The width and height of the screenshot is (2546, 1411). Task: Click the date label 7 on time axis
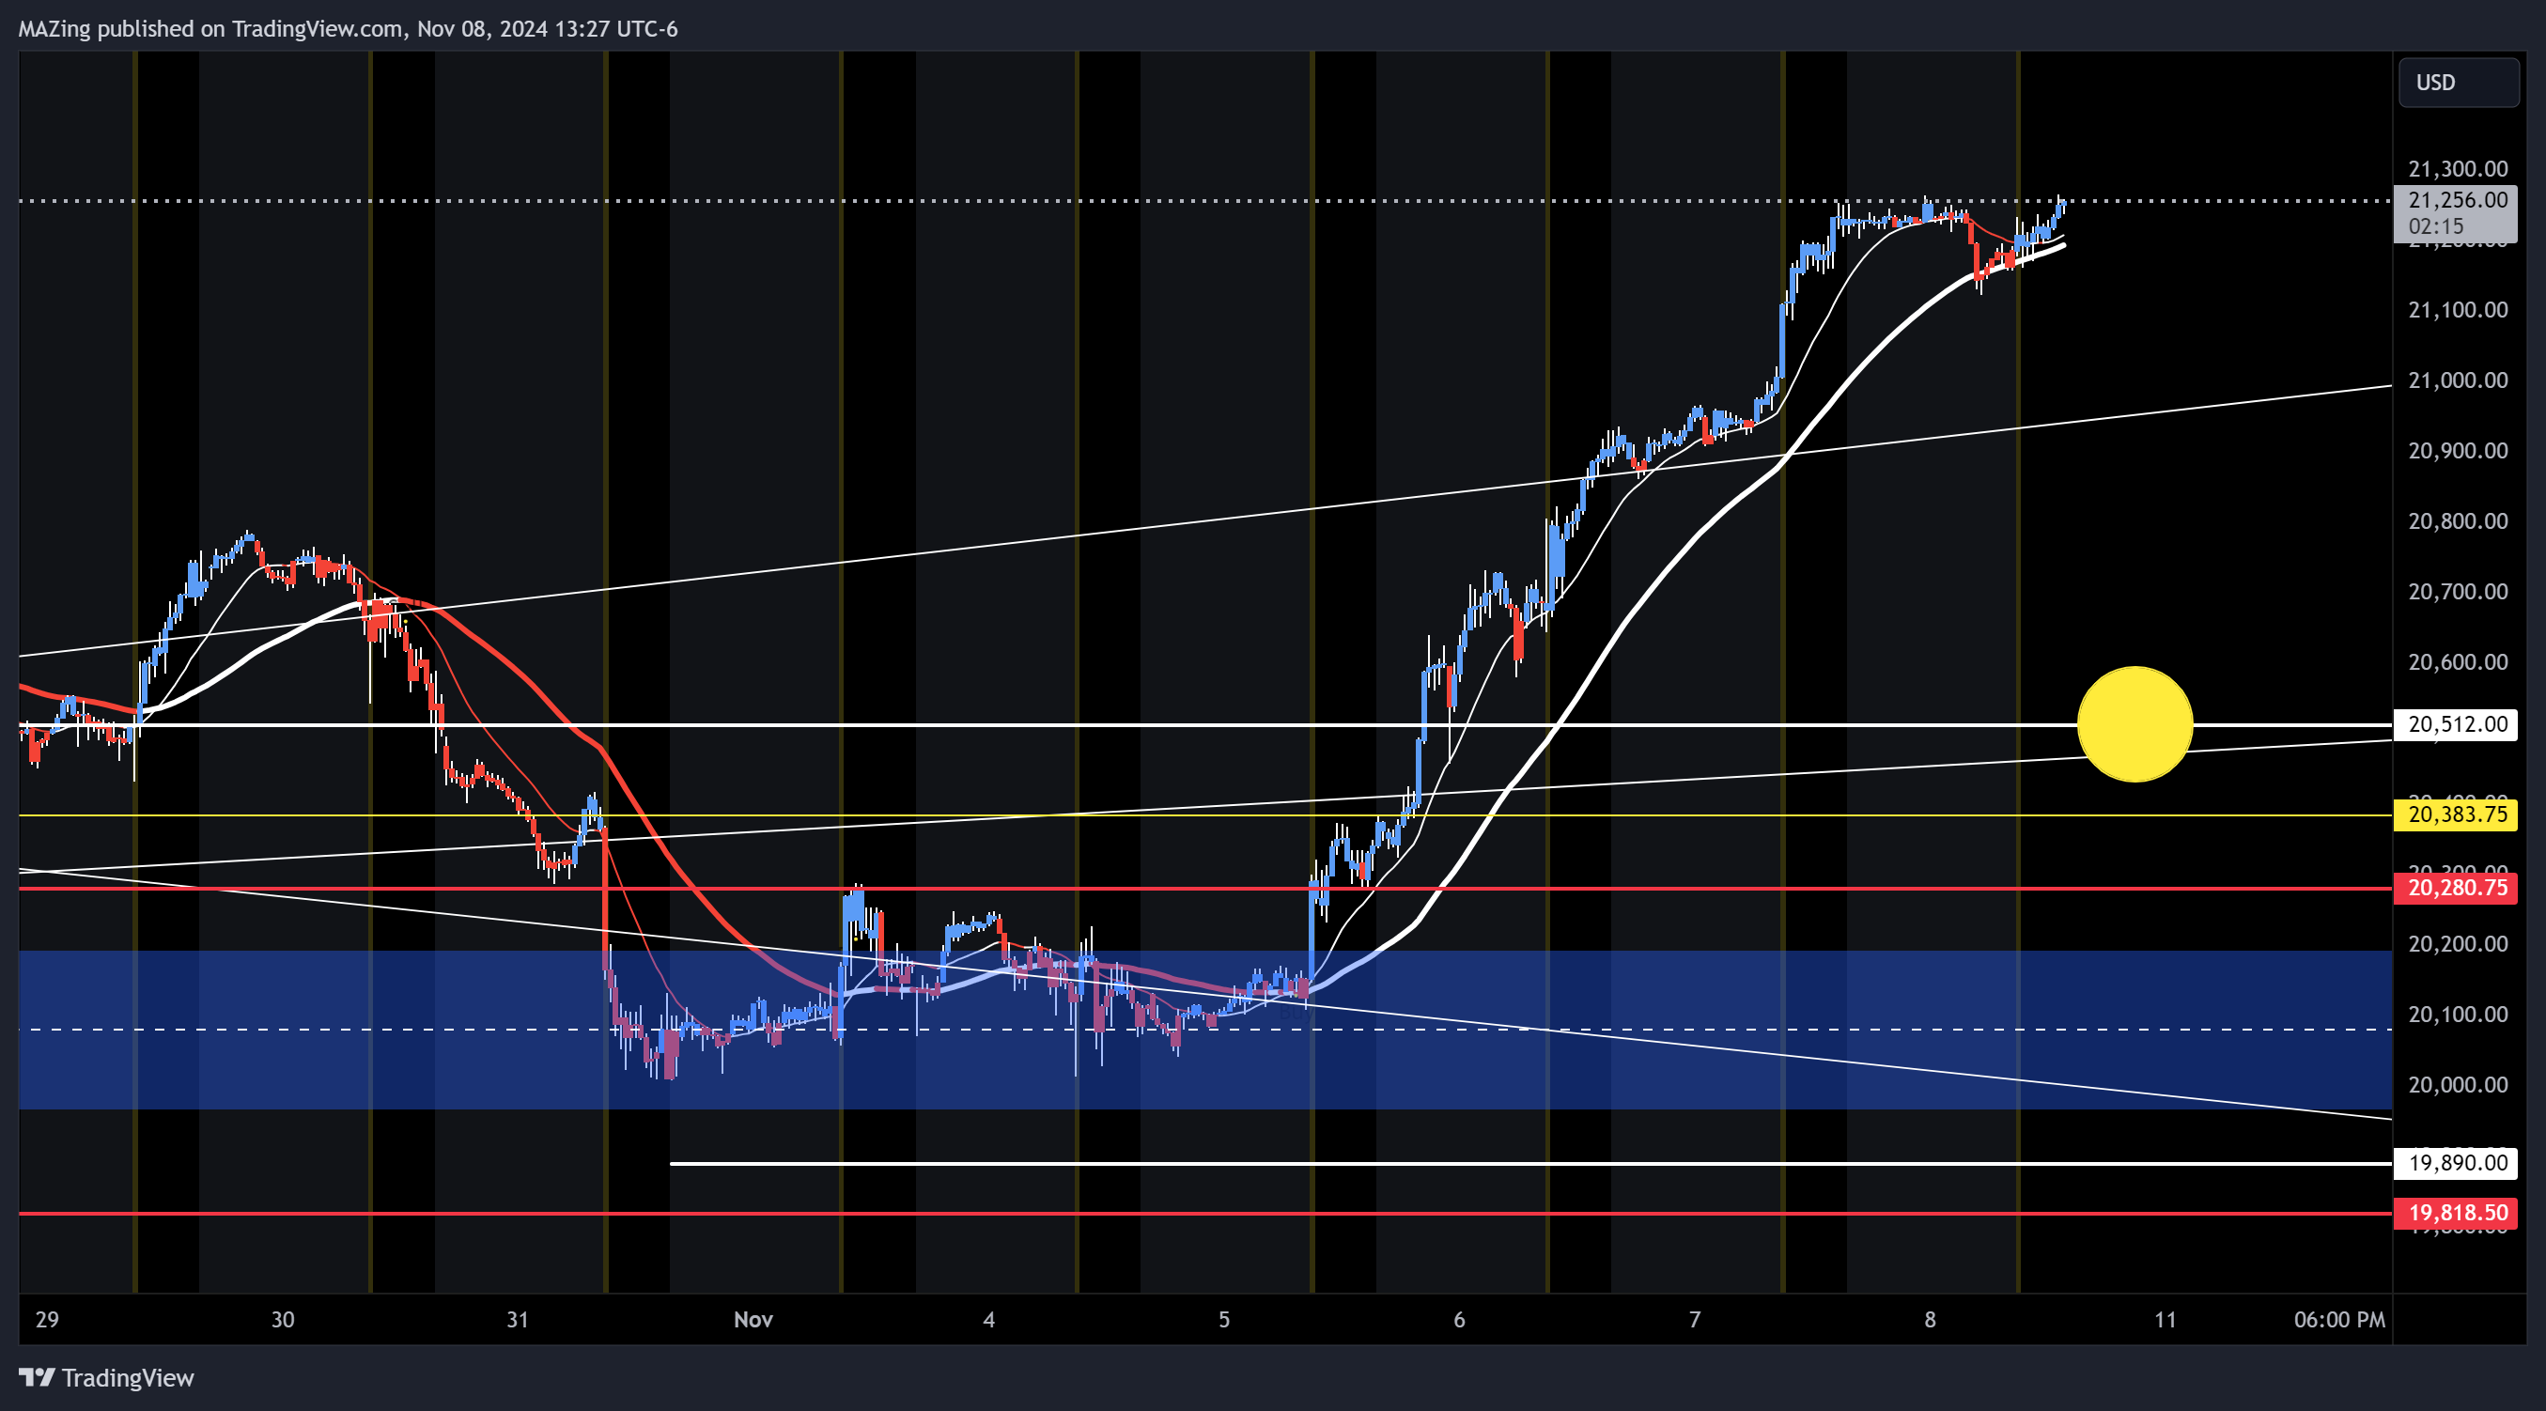tap(1694, 1319)
